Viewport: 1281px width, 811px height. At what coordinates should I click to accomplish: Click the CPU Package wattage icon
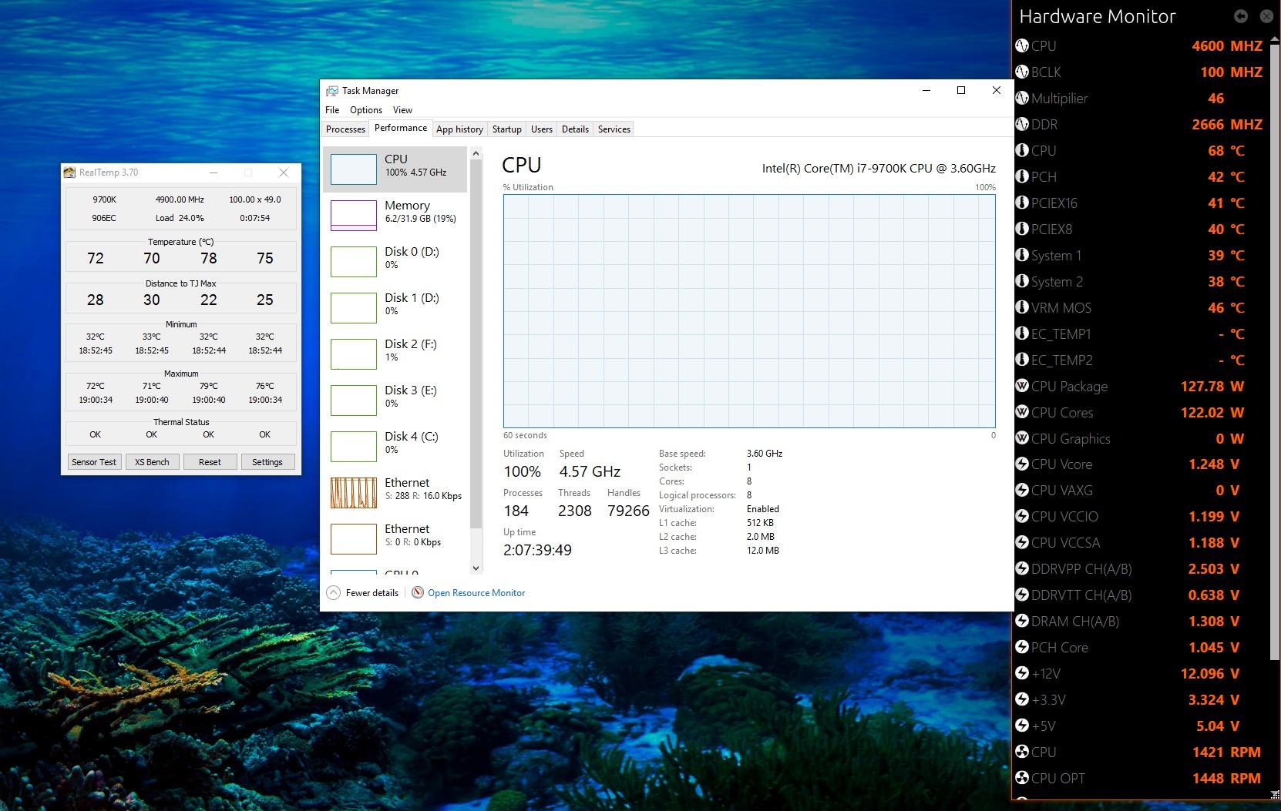(1022, 387)
